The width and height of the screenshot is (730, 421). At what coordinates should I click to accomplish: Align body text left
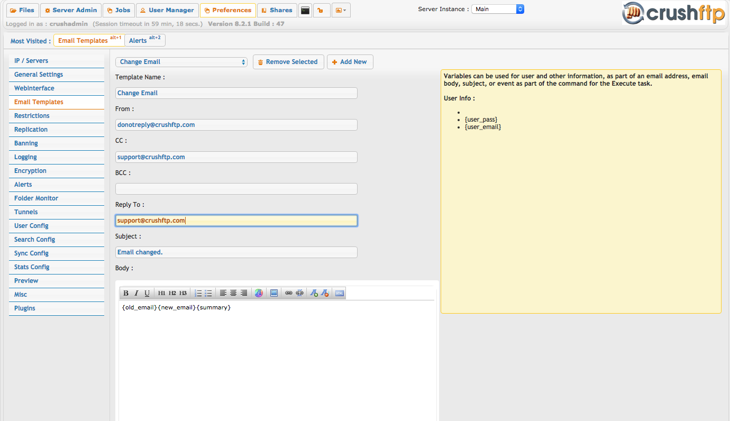click(x=223, y=293)
